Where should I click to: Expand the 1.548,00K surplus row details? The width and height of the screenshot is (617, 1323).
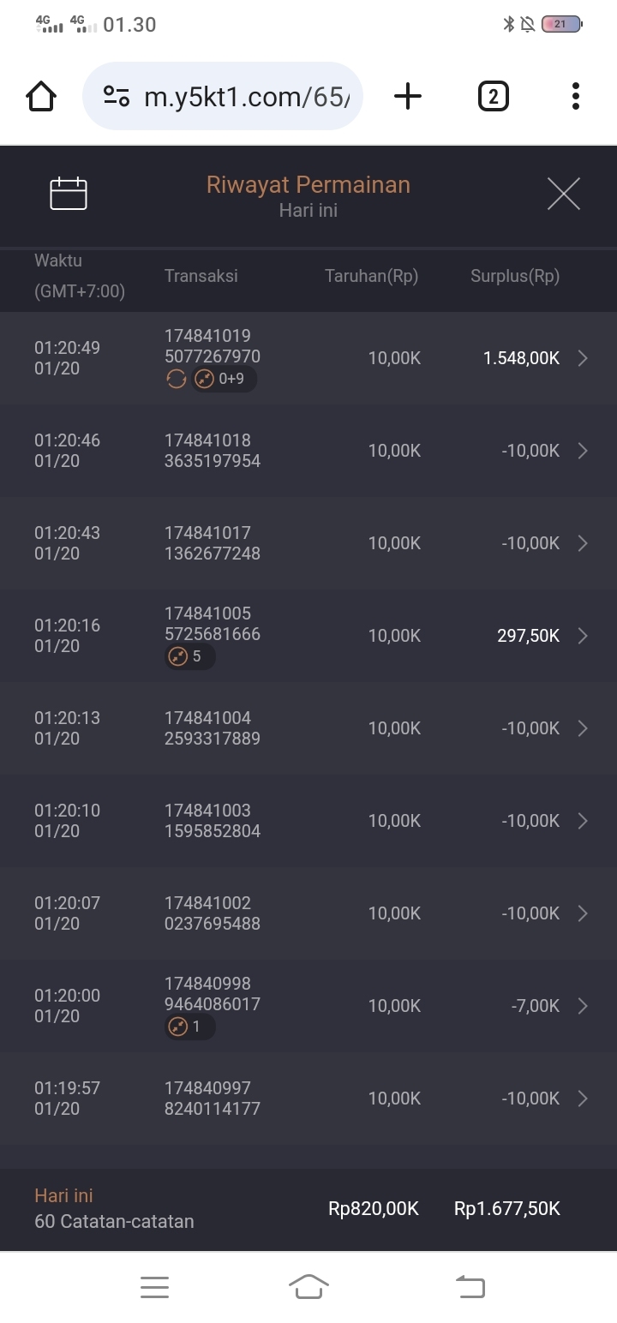point(583,358)
